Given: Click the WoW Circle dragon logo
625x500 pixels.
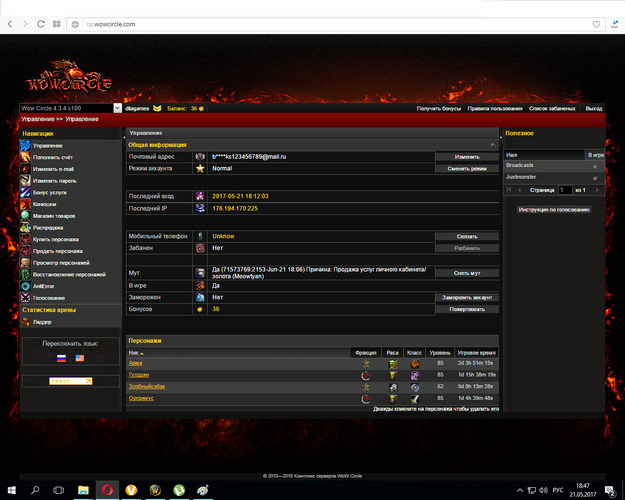Looking at the screenshot, I should click(x=69, y=78).
